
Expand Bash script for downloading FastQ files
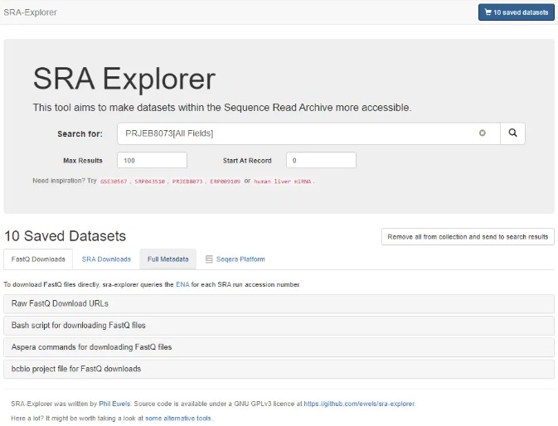coord(279,326)
